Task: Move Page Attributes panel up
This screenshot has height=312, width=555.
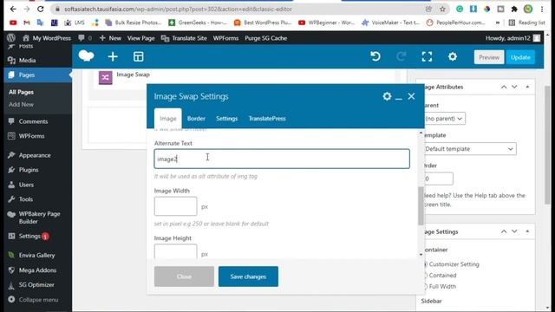Action: pyautogui.click(x=504, y=87)
